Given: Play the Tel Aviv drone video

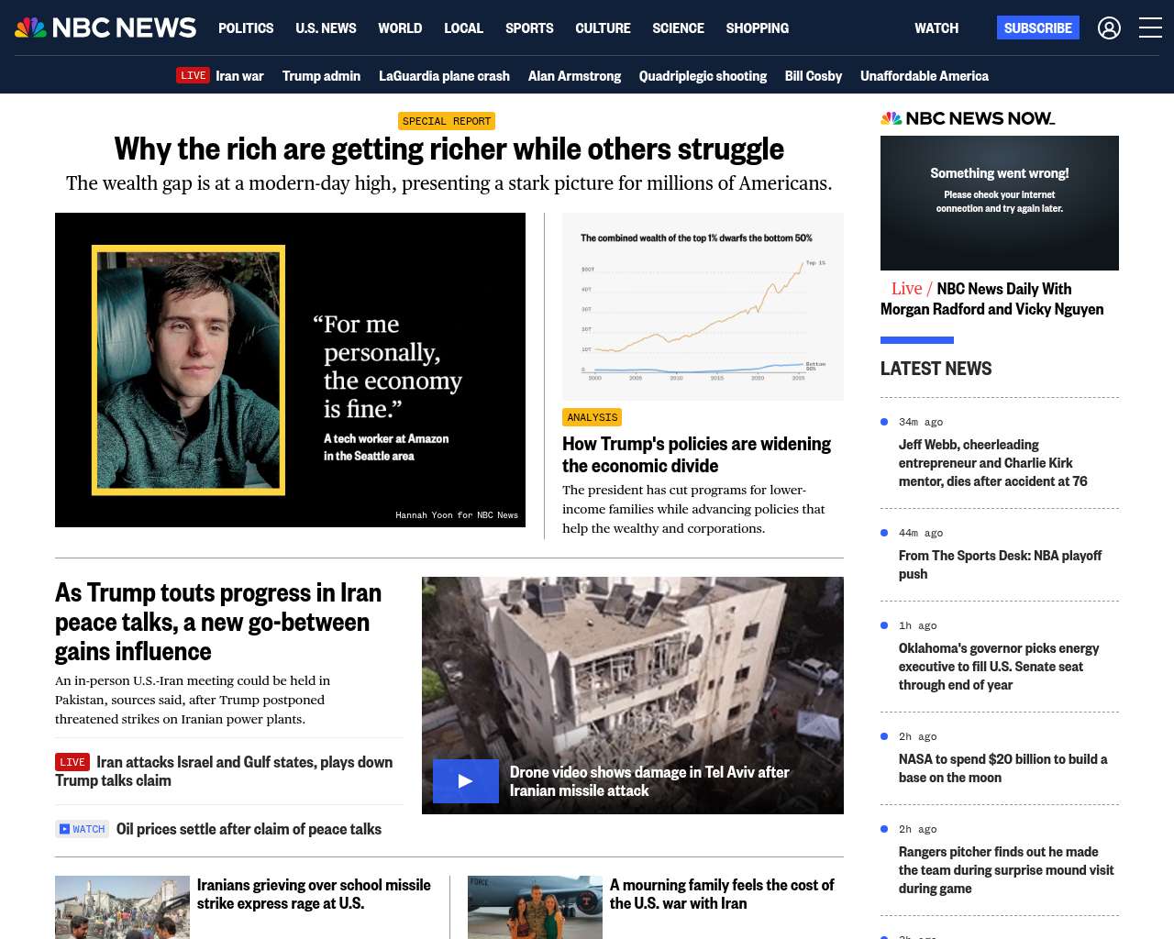Looking at the screenshot, I should [x=466, y=781].
